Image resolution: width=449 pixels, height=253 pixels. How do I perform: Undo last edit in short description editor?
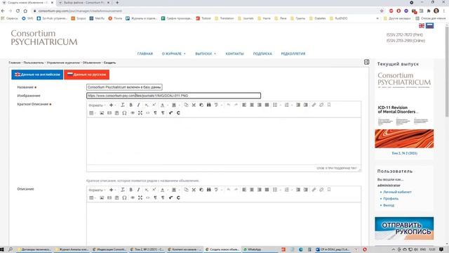pyautogui.click(x=229, y=105)
